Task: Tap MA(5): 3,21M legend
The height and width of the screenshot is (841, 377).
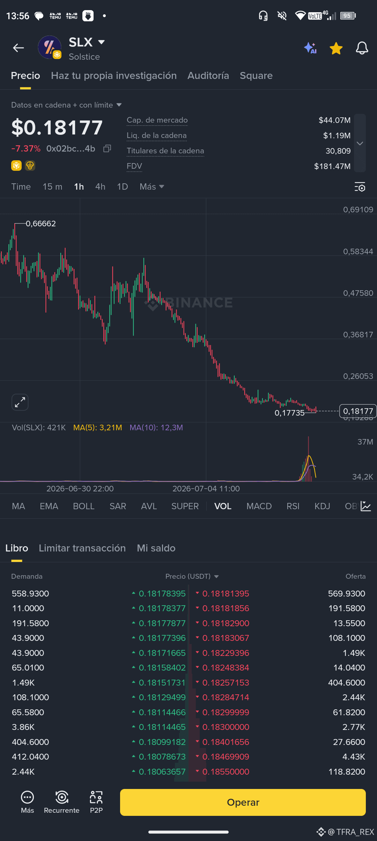Action: (98, 427)
